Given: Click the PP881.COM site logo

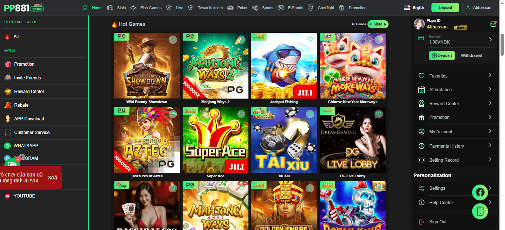Looking at the screenshot, I should [24, 7].
